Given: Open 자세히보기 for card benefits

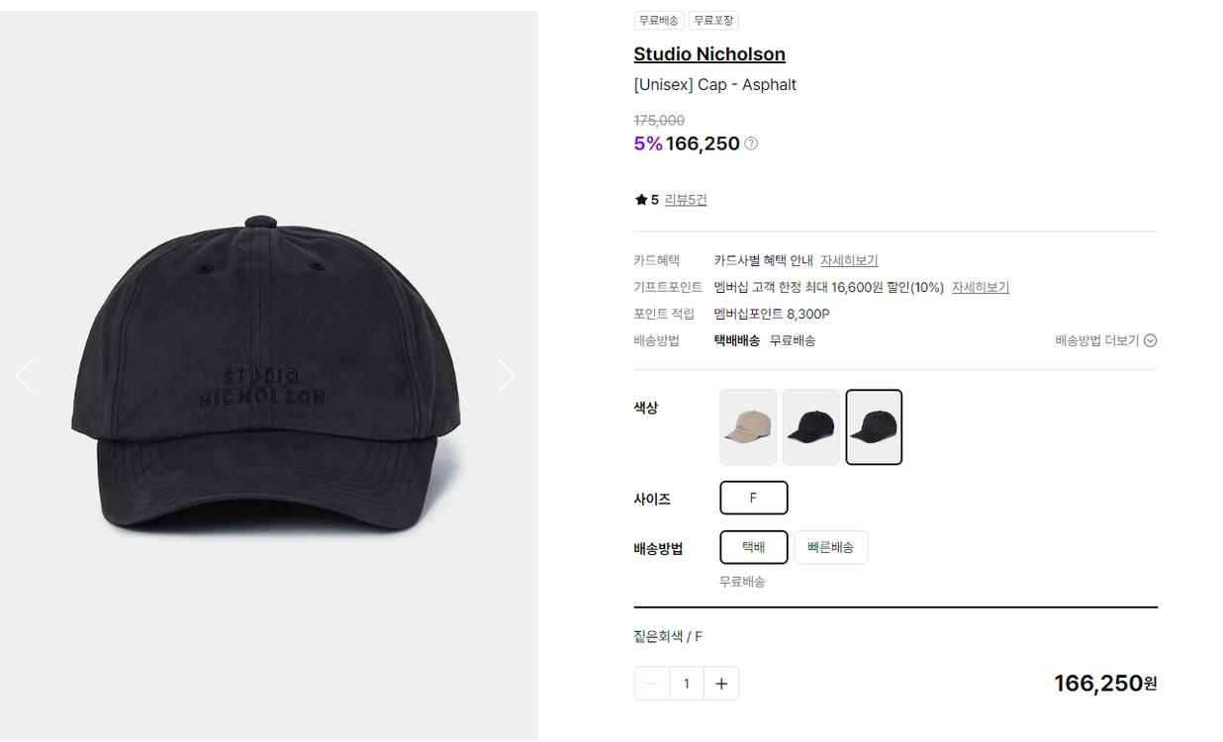Looking at the screenshot, I should pyautogui.click(x=849, y=260).
